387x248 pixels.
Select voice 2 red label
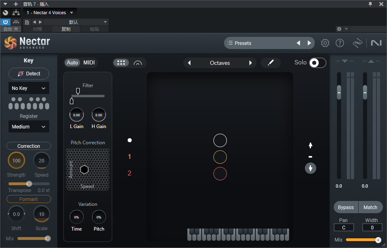(x=130, y=173)
